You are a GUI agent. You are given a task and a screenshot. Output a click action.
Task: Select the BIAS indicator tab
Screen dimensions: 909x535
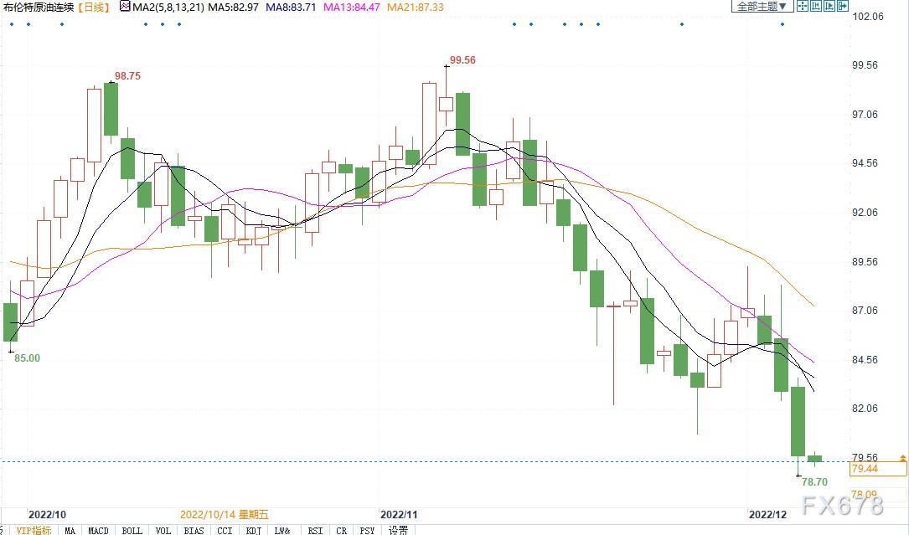click(194, 530)
